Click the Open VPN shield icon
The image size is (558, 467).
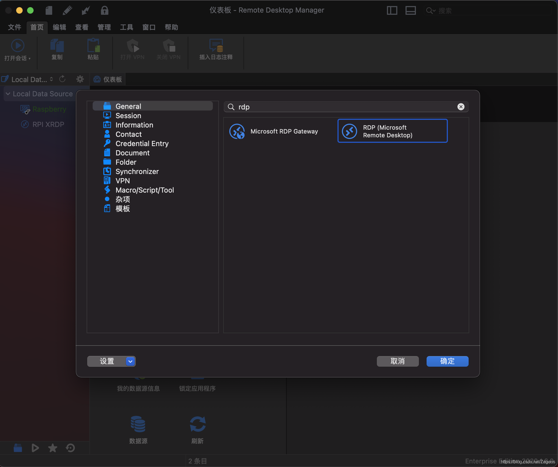click(x=133, y=45)
